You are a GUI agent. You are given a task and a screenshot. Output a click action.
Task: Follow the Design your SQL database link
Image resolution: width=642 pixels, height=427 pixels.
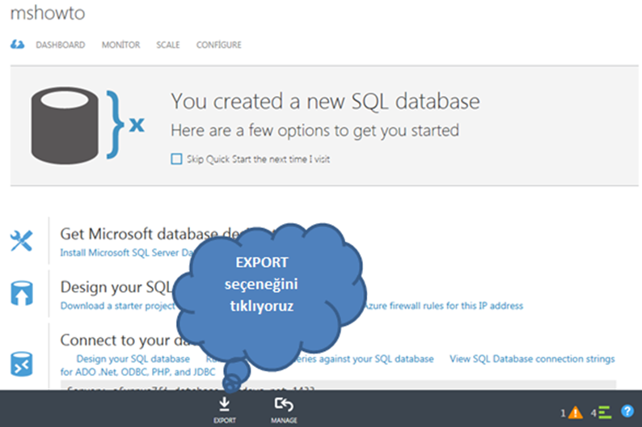click(133, 358)
